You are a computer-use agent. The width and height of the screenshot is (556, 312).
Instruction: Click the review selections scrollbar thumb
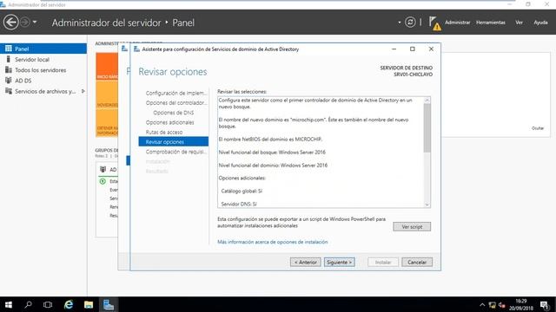tap(427, 127)
